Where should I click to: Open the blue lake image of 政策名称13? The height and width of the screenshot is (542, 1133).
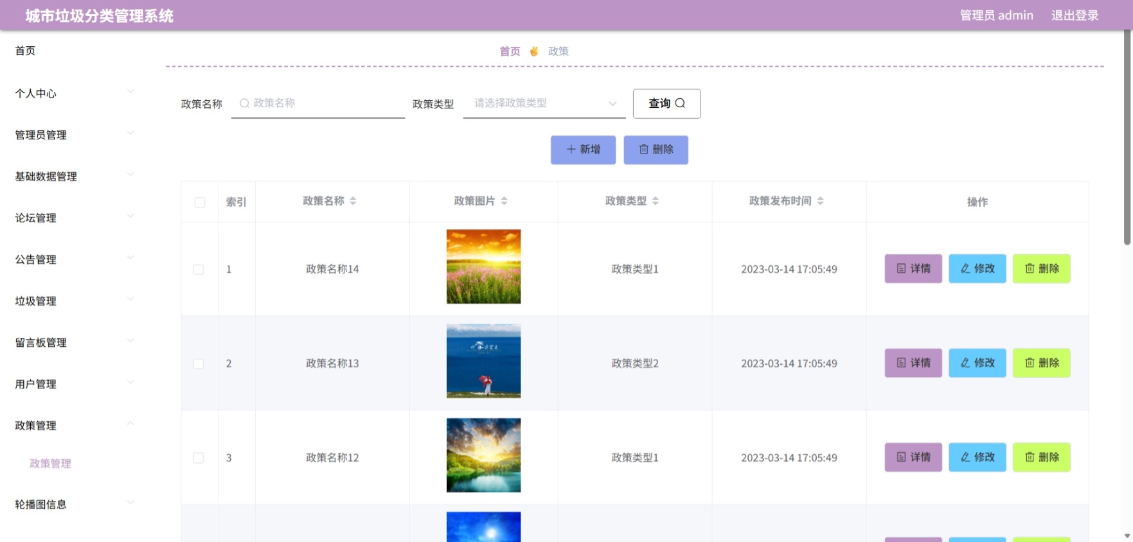coord(483,361)
